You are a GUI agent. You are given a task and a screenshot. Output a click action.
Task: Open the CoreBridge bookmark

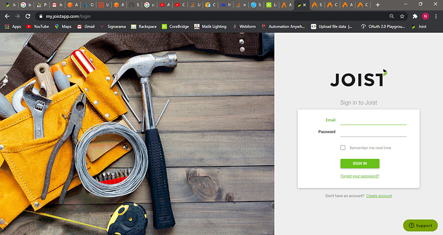[x=175, y=26]
